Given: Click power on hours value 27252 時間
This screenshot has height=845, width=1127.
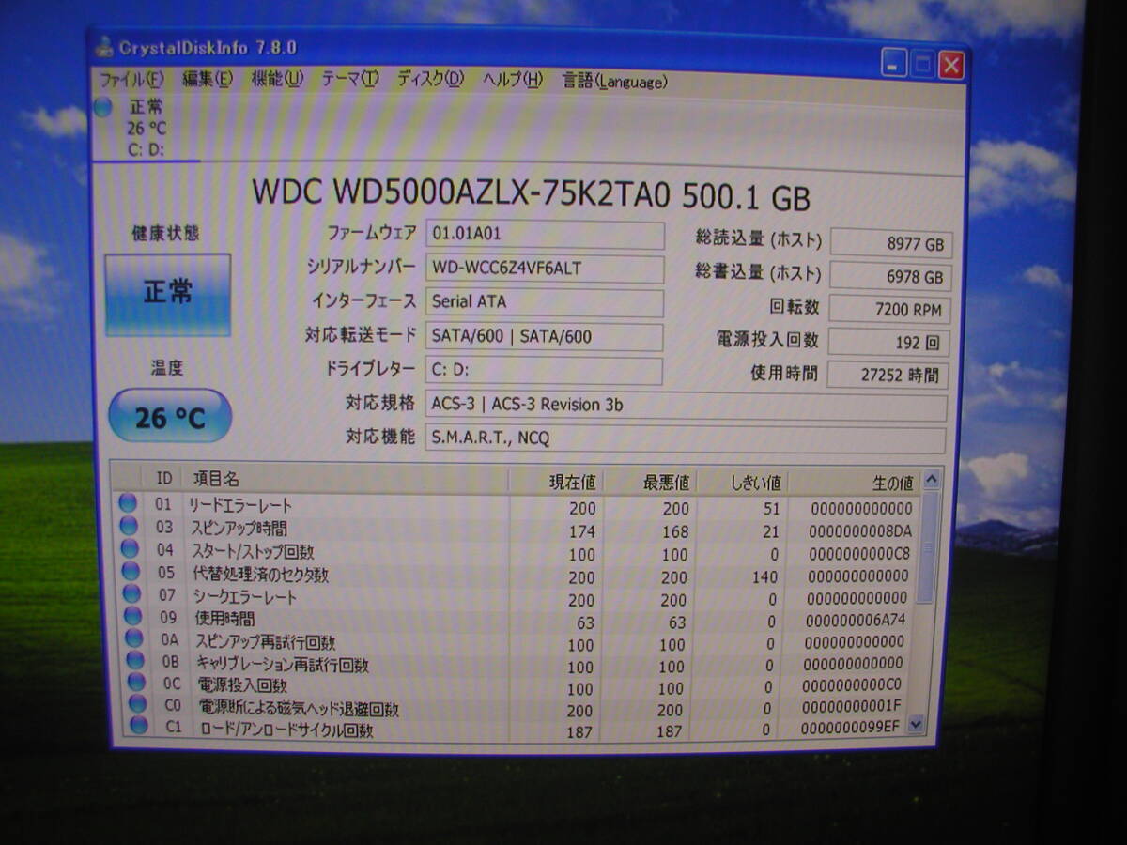Looking at the screenshot, I should click(888, 375).
